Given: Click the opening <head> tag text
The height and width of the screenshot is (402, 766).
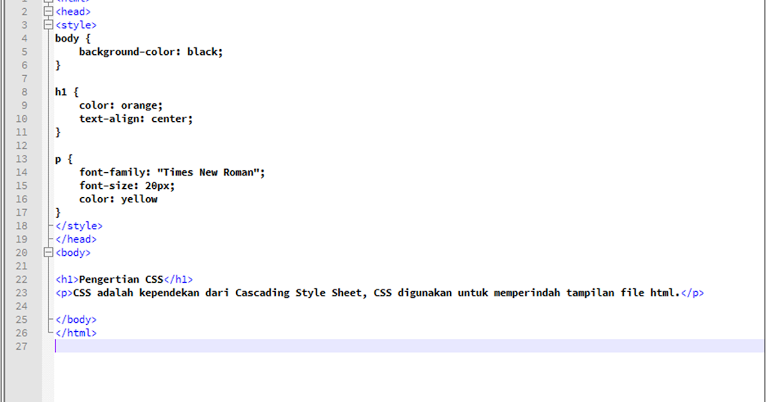Looking at the screenshot, I should (73, 11).
